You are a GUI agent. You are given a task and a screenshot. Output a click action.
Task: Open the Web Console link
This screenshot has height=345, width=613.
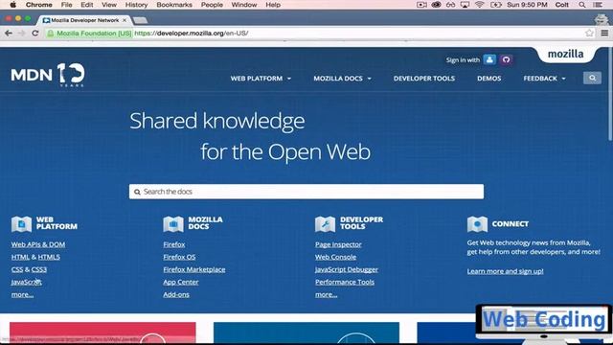[x=335, y=257]
